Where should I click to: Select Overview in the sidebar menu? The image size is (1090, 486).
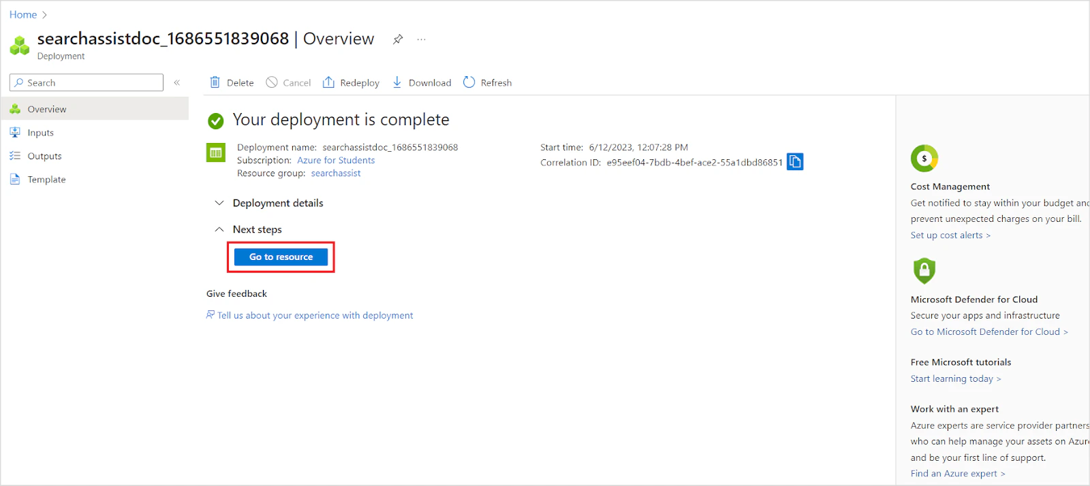[95, 109]
